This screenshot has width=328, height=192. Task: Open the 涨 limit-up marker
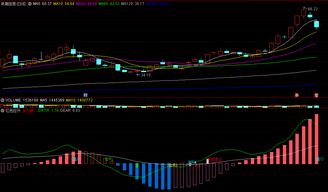coord(297,95)
